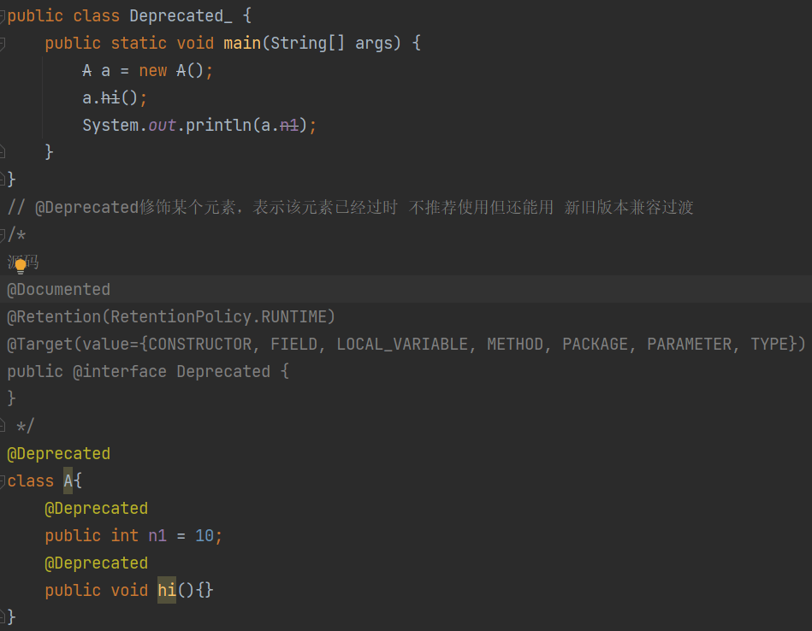Place the caret on the @Documented line

coord(406,289)
